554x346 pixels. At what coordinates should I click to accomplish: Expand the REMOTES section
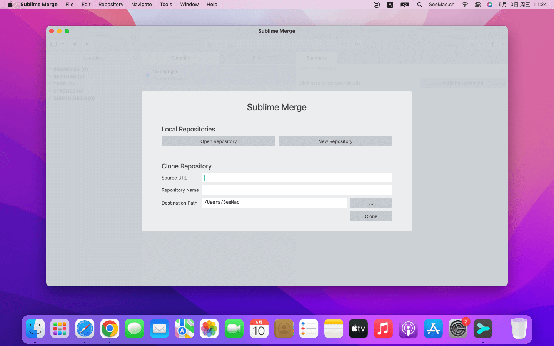click(x=50, y=76)
